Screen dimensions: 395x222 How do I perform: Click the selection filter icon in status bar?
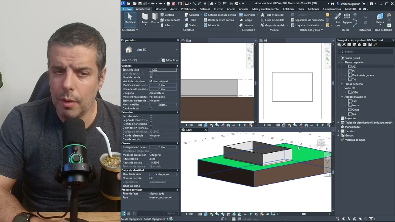[371, 219]
